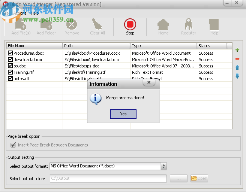This screenshot has width=246, height=194.
Task: Sort by the Type column header
Action: tap(163, 46)
